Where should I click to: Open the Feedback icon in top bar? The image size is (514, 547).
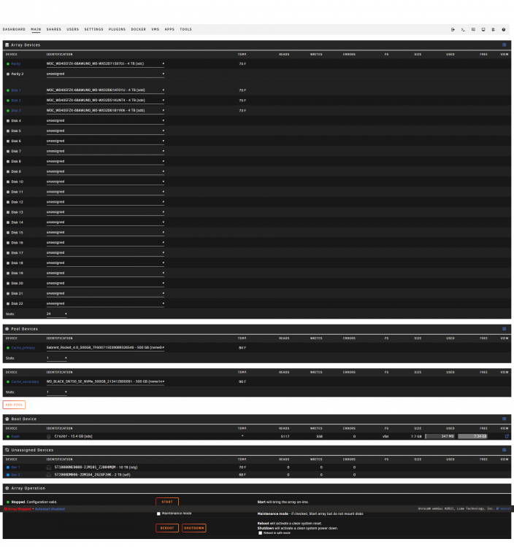(473, 30)
